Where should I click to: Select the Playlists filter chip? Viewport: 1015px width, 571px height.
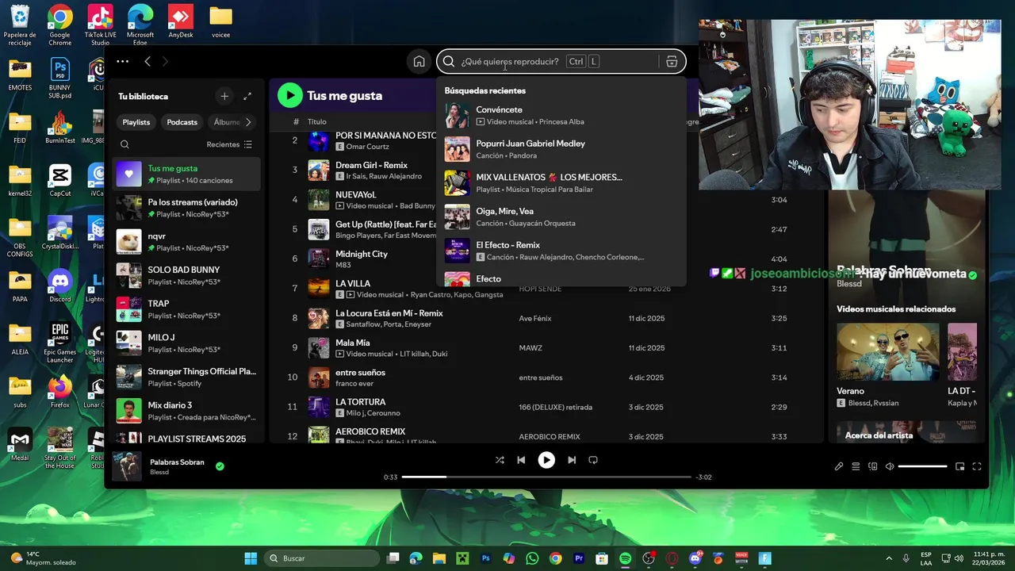click(136, 122)
